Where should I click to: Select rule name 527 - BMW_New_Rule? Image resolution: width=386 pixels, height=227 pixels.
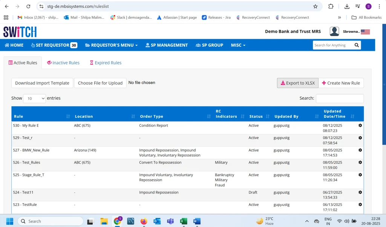(x=31, y=150)
